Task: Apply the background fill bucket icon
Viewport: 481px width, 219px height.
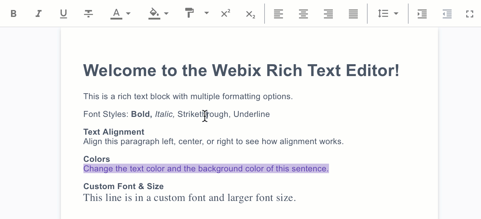Action: [x=154, y=14]
